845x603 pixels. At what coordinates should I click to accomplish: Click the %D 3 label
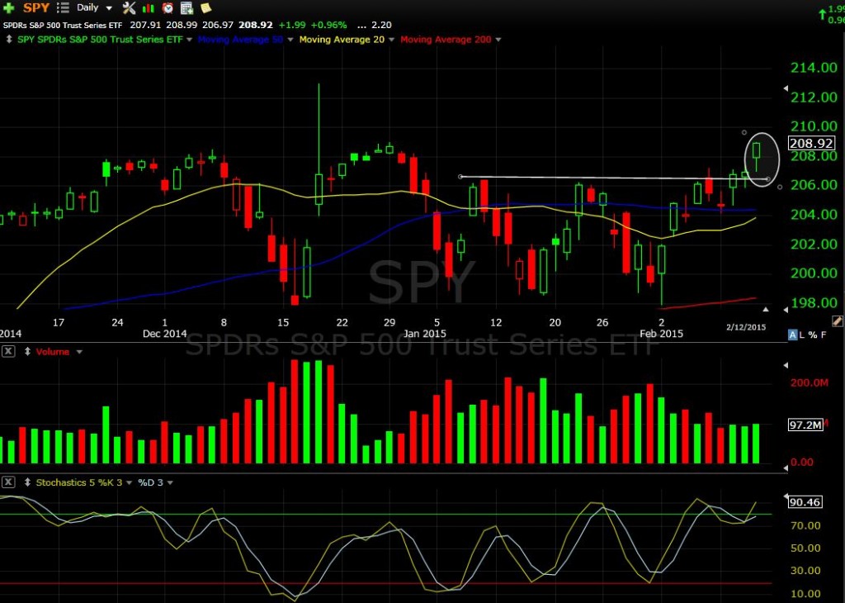pyautogui.click(x=150, y=482)
